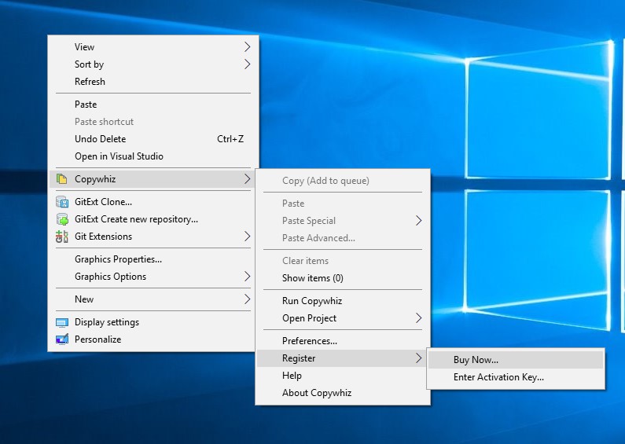Image resolution: width=625 pixels, height=444 pixels.
Task: Select the Register entry
Action: point(343,358)
